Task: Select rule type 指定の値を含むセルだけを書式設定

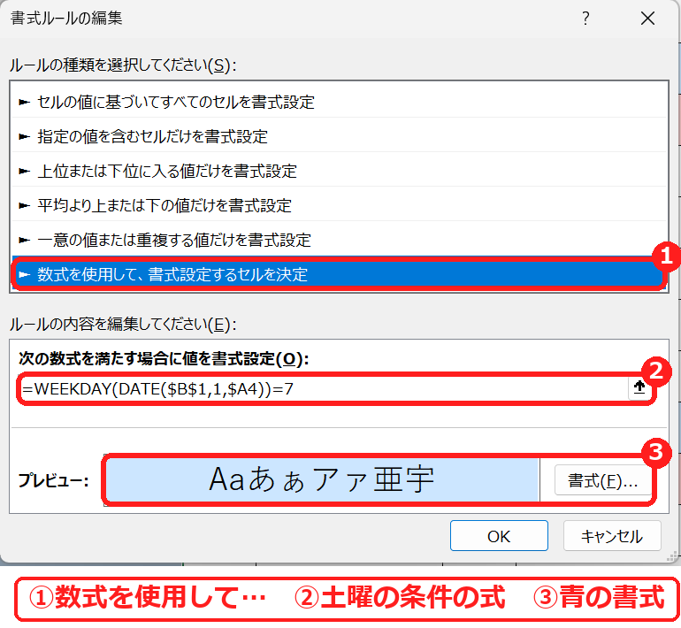Action: (339, 136)
